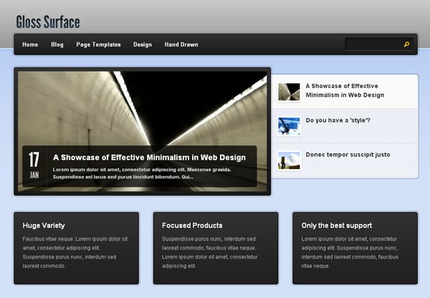Screen dimensions: 430x298
Task: Click the best support description paragraph
Action: pyautogui.click(x=350, y=252)
